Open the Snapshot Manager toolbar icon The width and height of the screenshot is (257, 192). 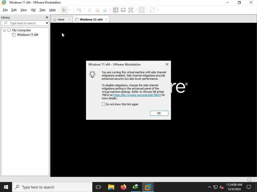click(105, 10)
